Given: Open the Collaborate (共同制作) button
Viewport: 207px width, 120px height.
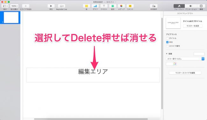Looking at the screenshot, I should point(154,6).
